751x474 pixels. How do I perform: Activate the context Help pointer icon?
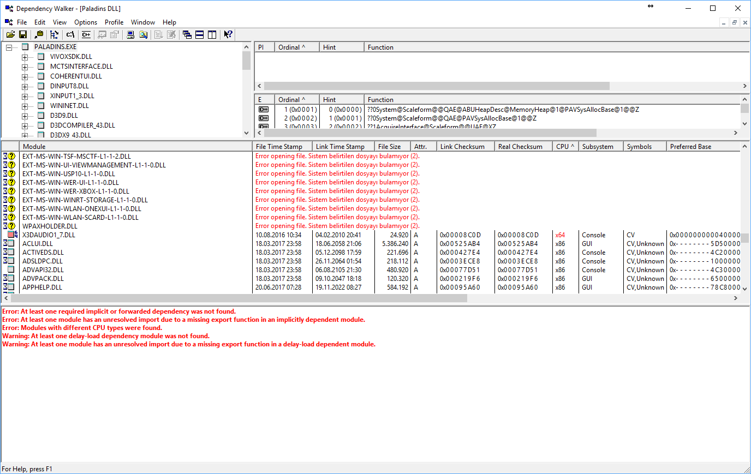228,34
